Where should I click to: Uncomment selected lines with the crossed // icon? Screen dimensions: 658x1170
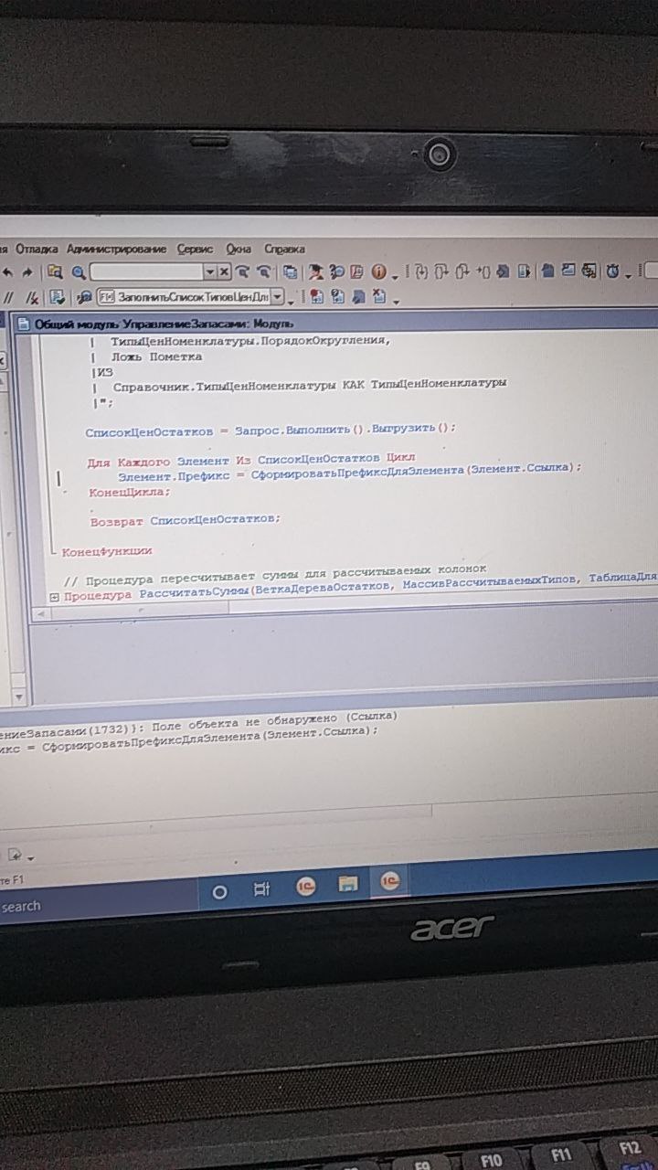pyautogui.click(x=32, y=297)
